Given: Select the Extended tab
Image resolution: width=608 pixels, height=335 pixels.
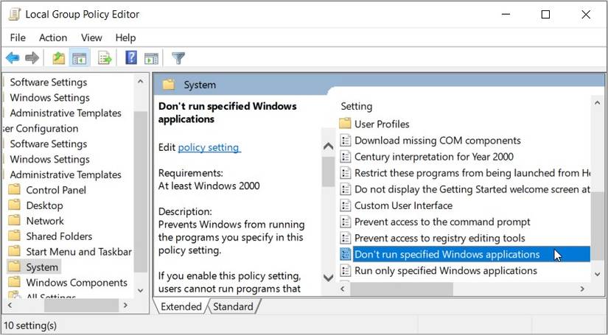Looking at the screenshot, I should tap(181, 306).
